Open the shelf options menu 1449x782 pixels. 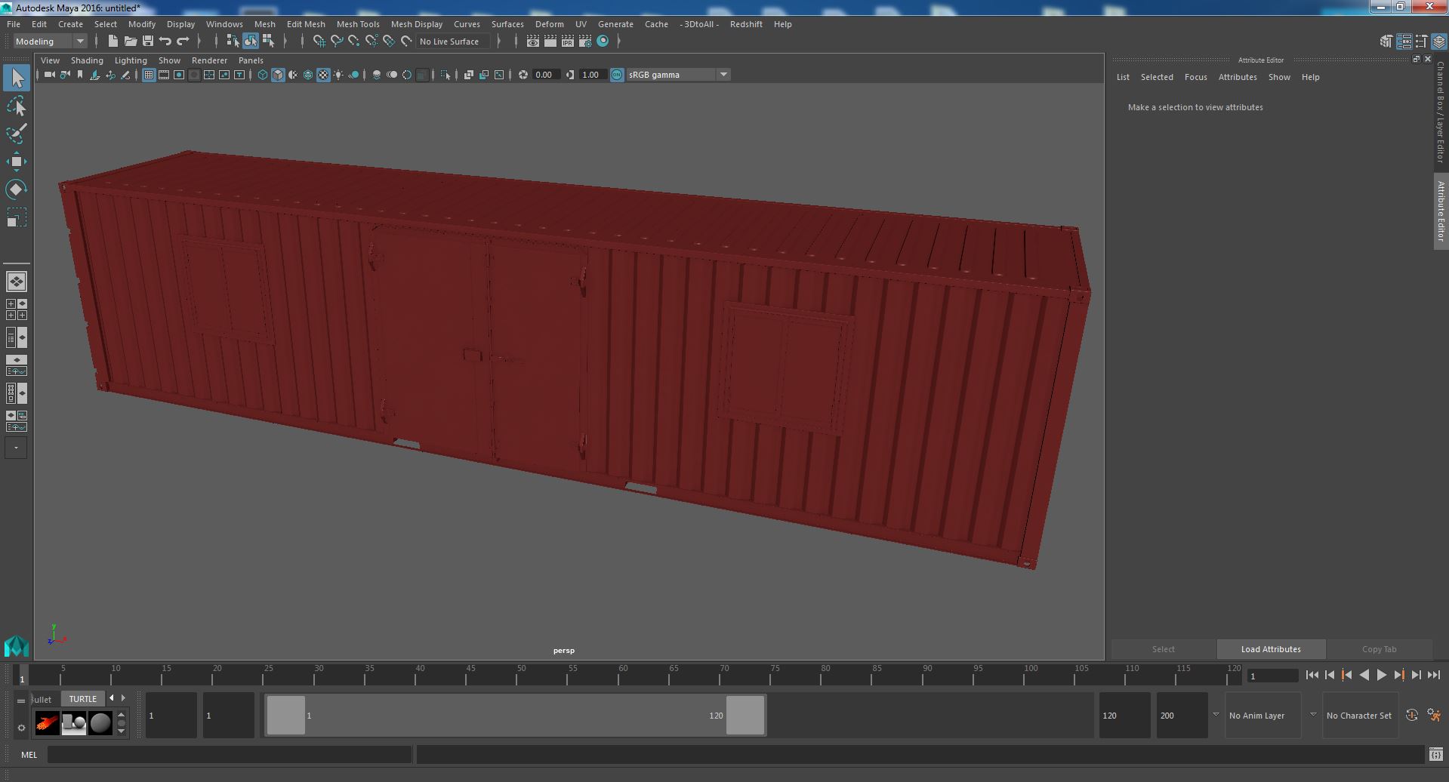click(21, 728)
